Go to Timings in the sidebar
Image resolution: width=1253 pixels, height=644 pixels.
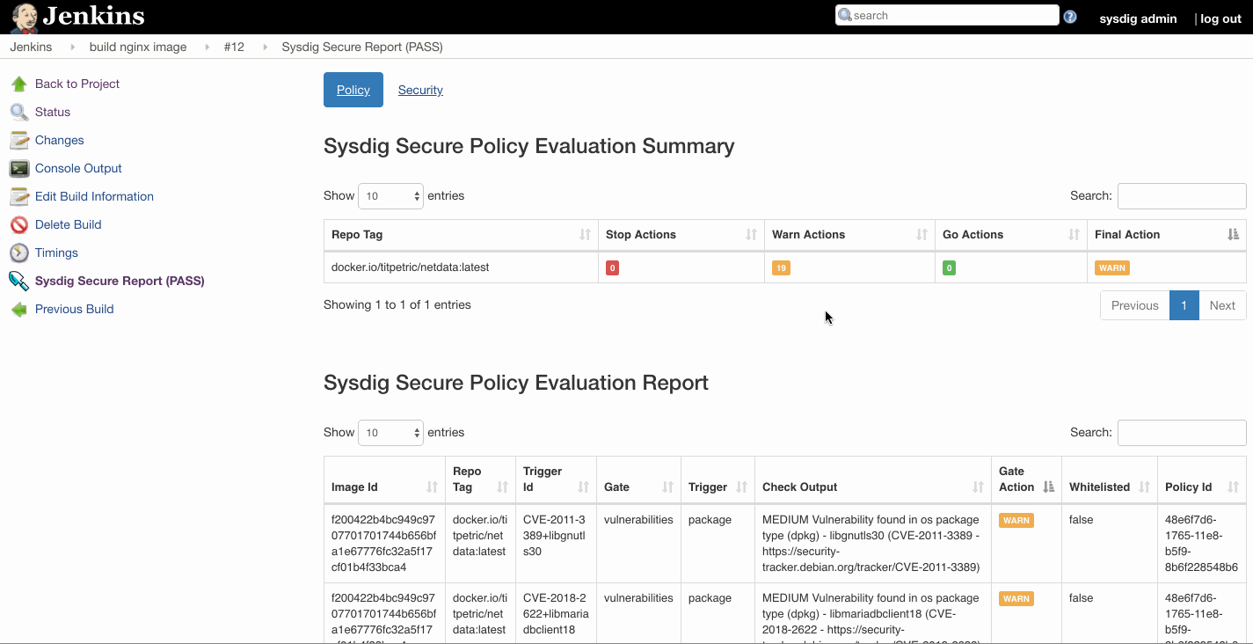(56, 252)
